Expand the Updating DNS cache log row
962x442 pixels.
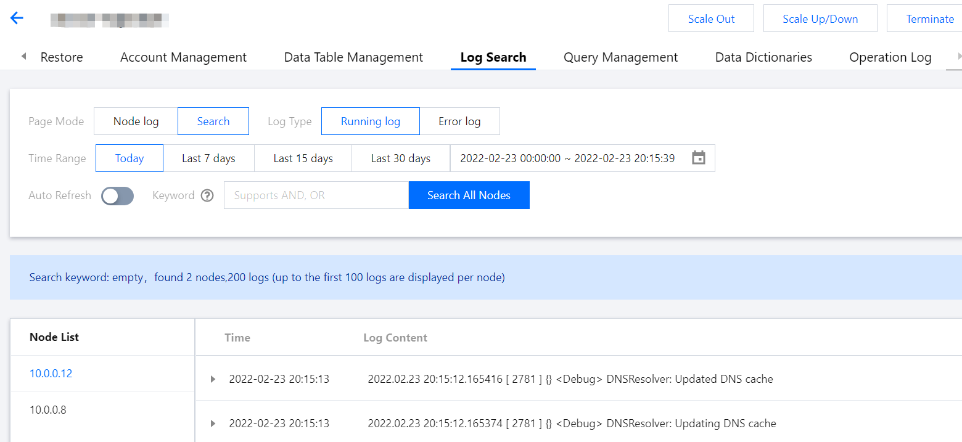[x=213, y=424]
